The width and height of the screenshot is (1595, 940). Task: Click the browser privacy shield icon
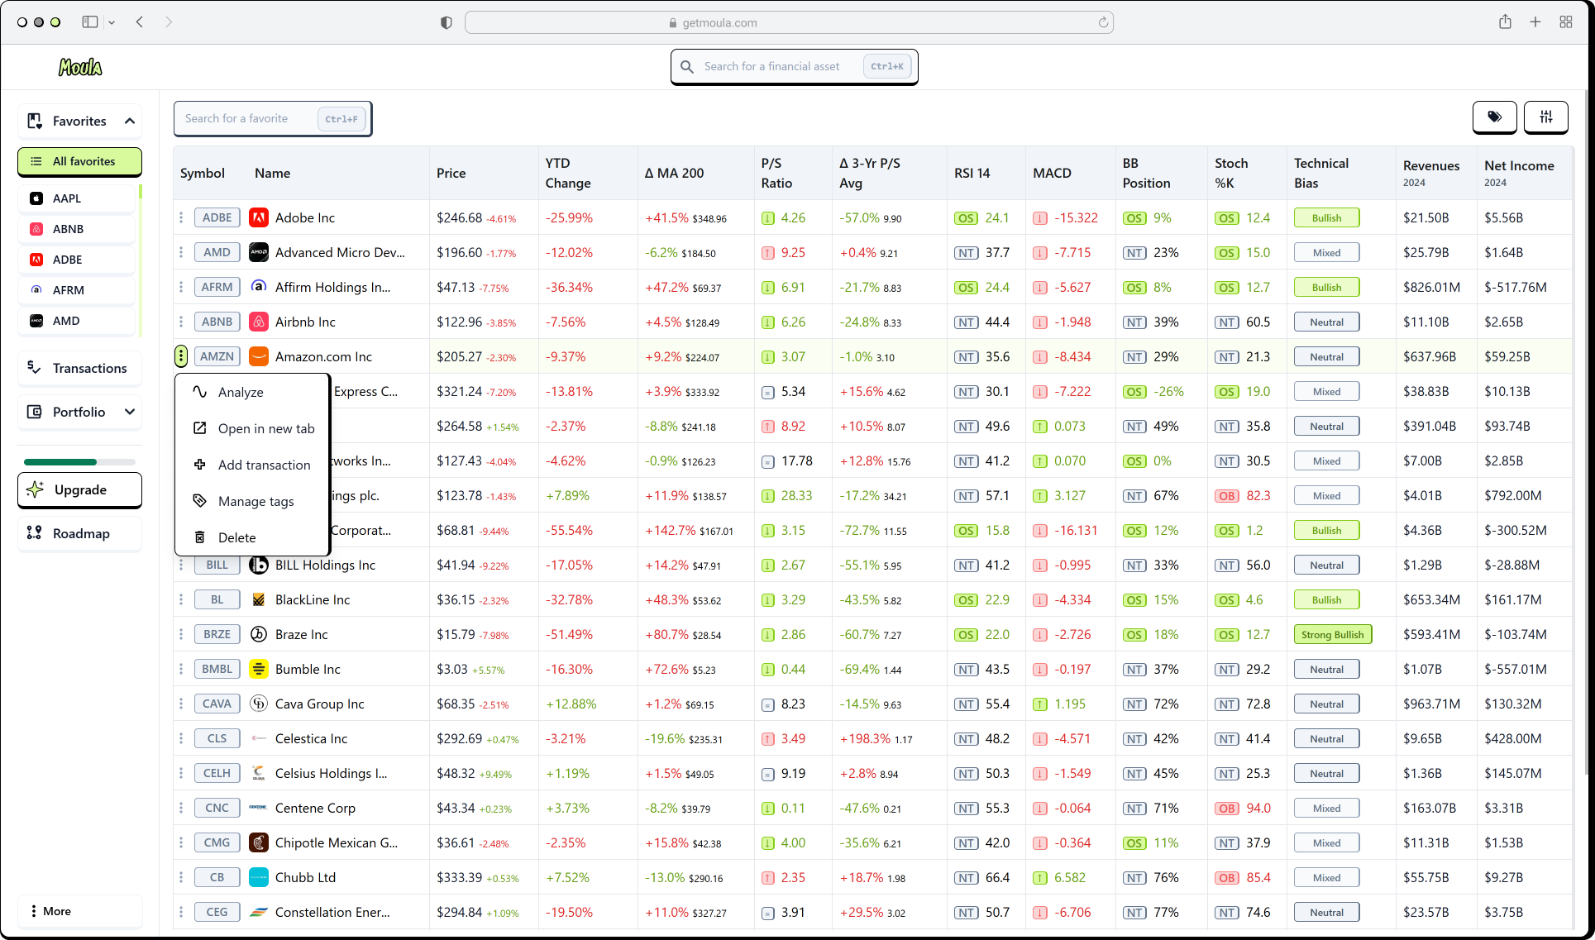click(x=447, y=22)
